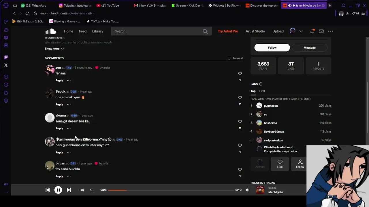Mute the player volume
The height and width of the screenshot is (207, 369).
(x=247, y=190)
